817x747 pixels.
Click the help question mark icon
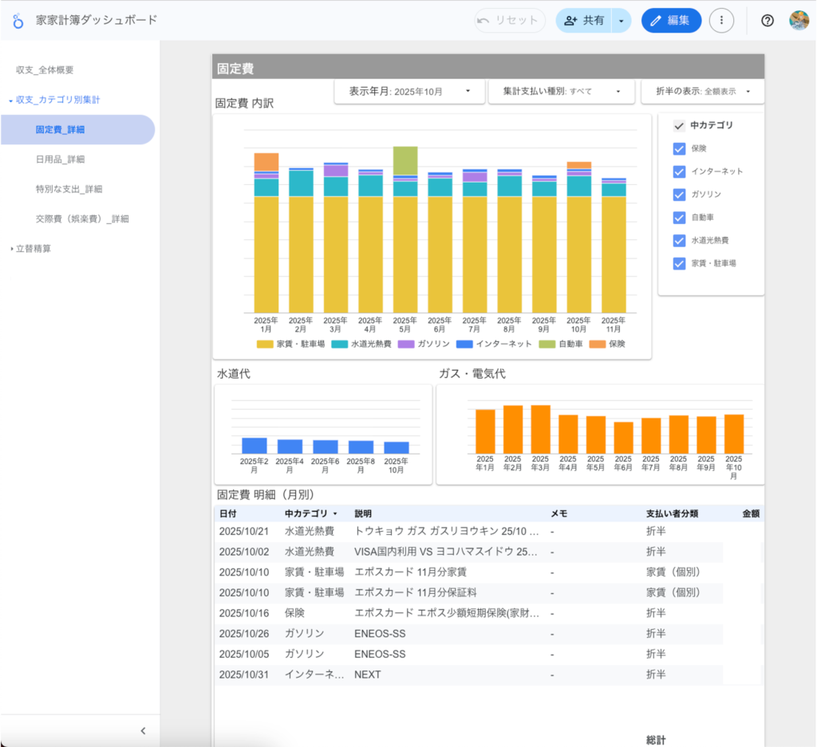[x=768, y=21]
